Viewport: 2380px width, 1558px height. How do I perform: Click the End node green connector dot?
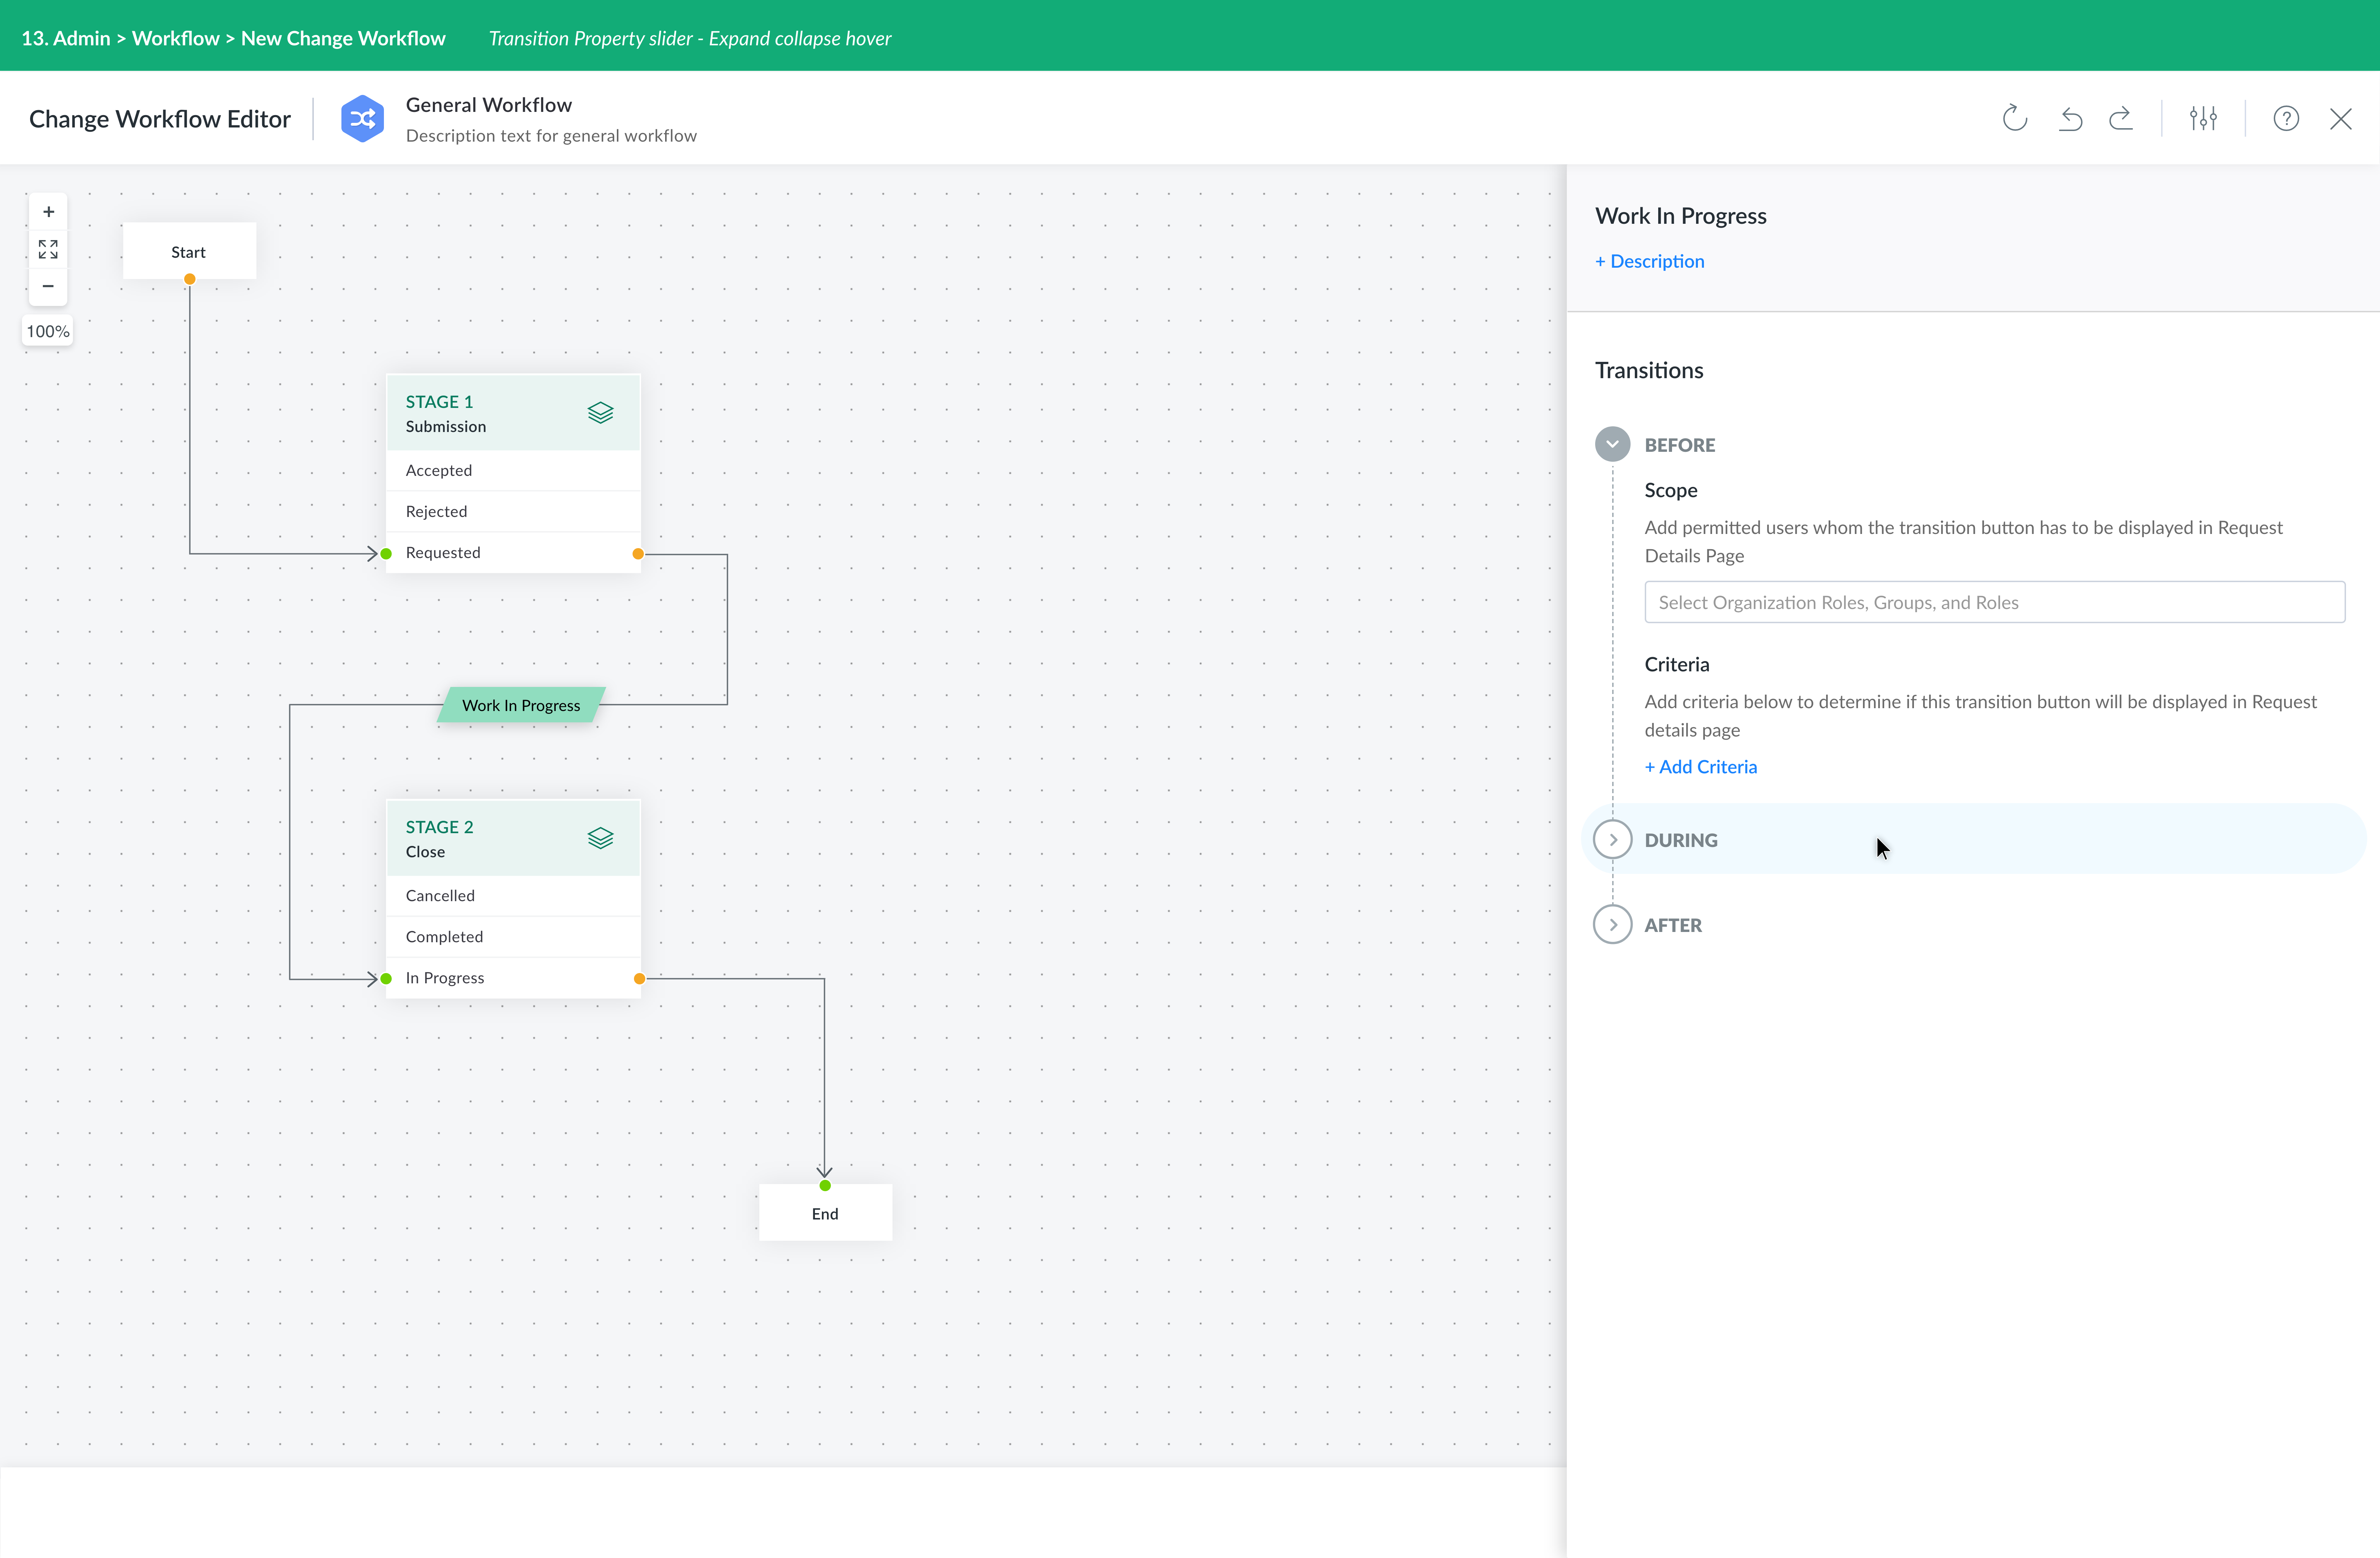click(825, 1186)
